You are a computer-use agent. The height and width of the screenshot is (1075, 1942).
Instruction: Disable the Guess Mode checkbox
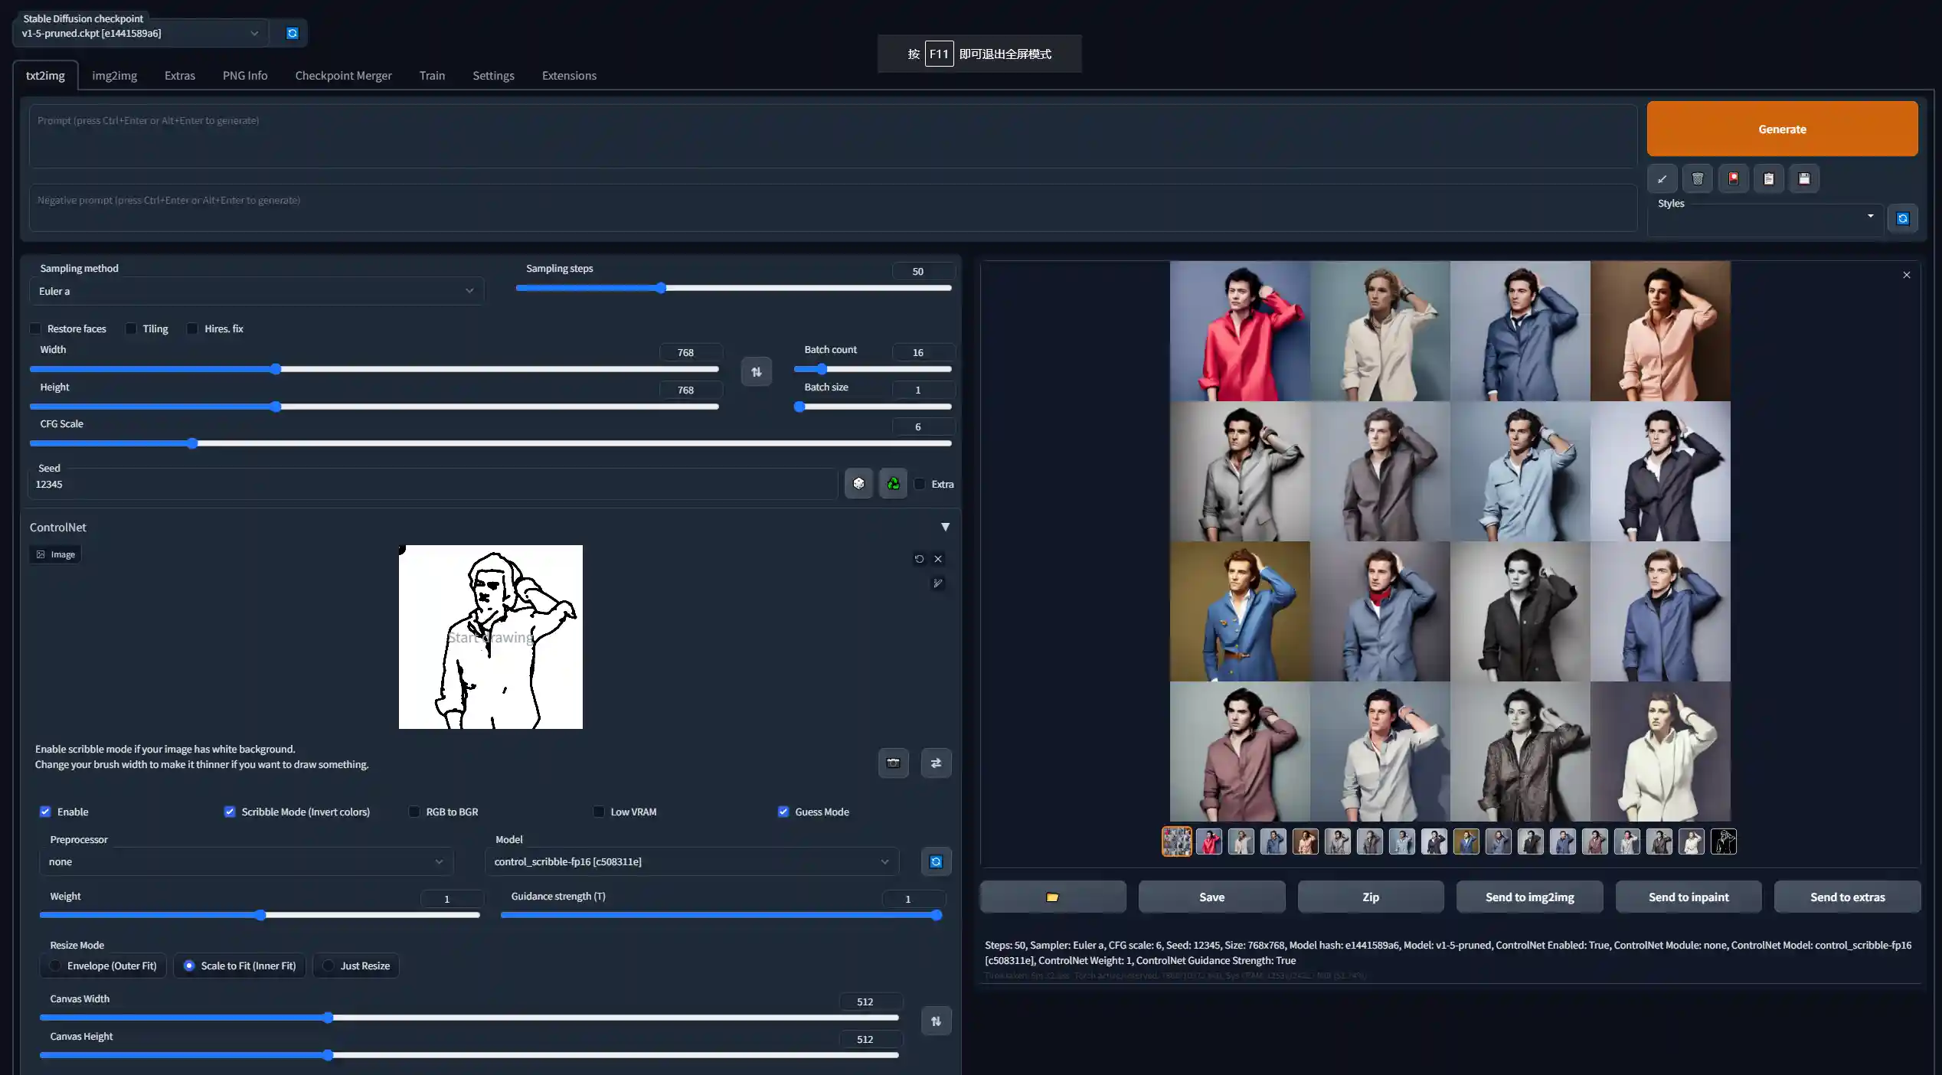783,812
